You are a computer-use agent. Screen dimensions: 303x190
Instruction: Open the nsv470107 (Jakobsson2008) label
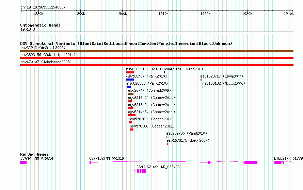(x=46, y=62)
